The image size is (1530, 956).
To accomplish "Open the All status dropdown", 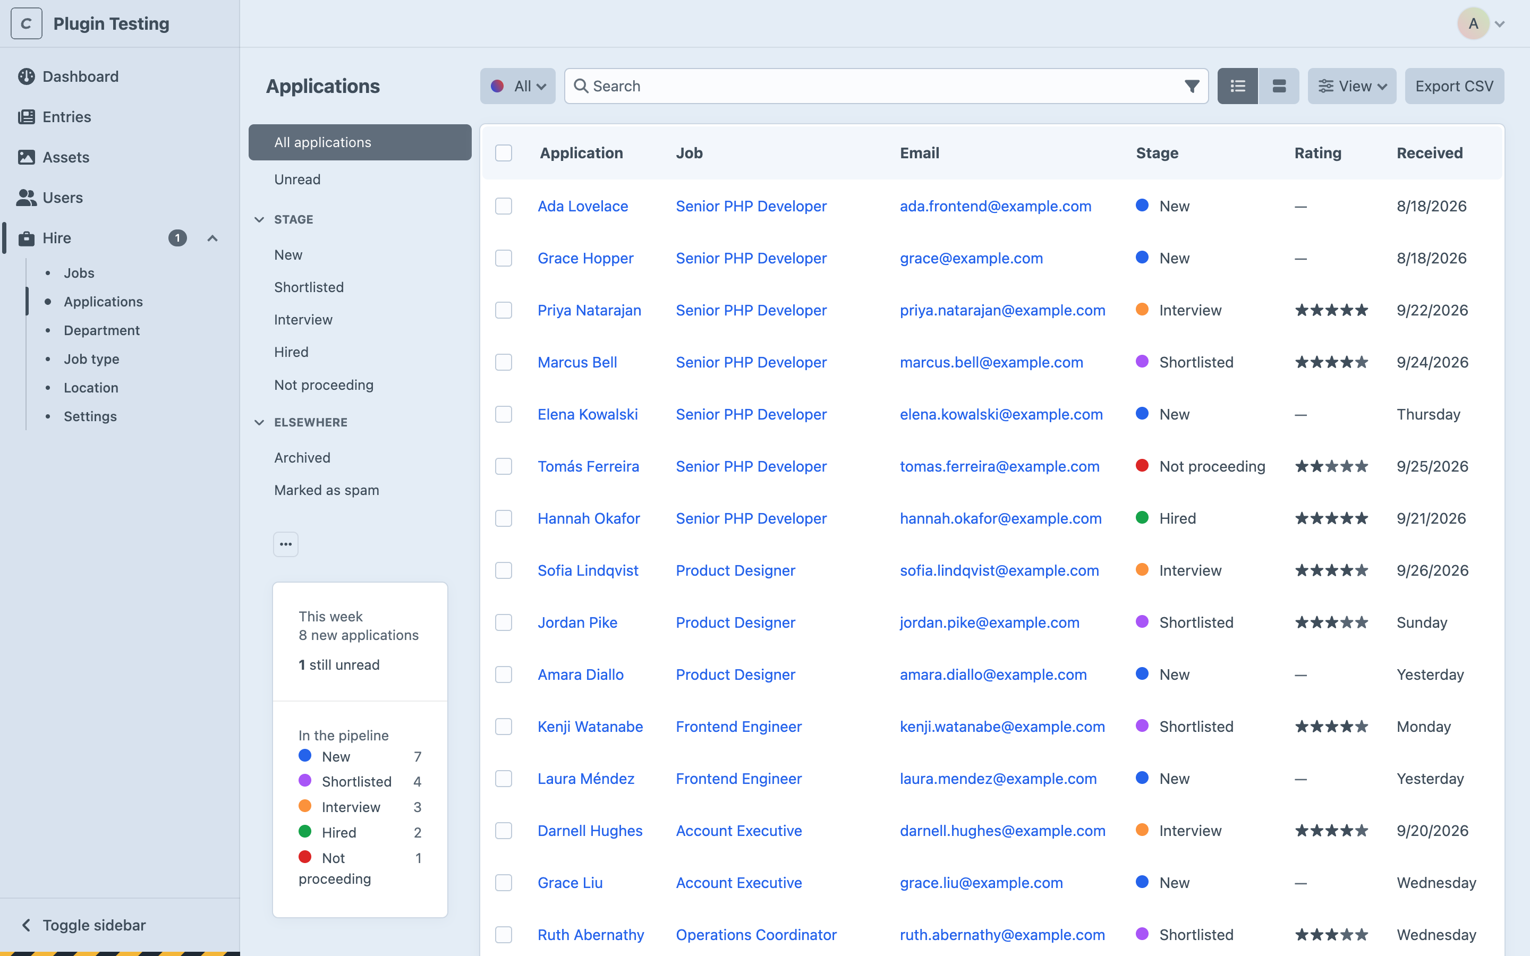I will coord(518,86).
